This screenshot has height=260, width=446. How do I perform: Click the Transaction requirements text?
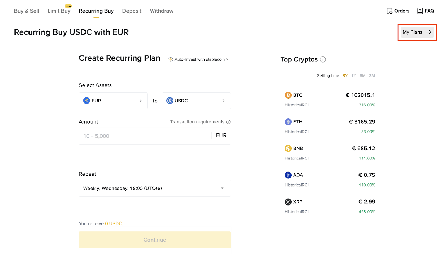197,122
